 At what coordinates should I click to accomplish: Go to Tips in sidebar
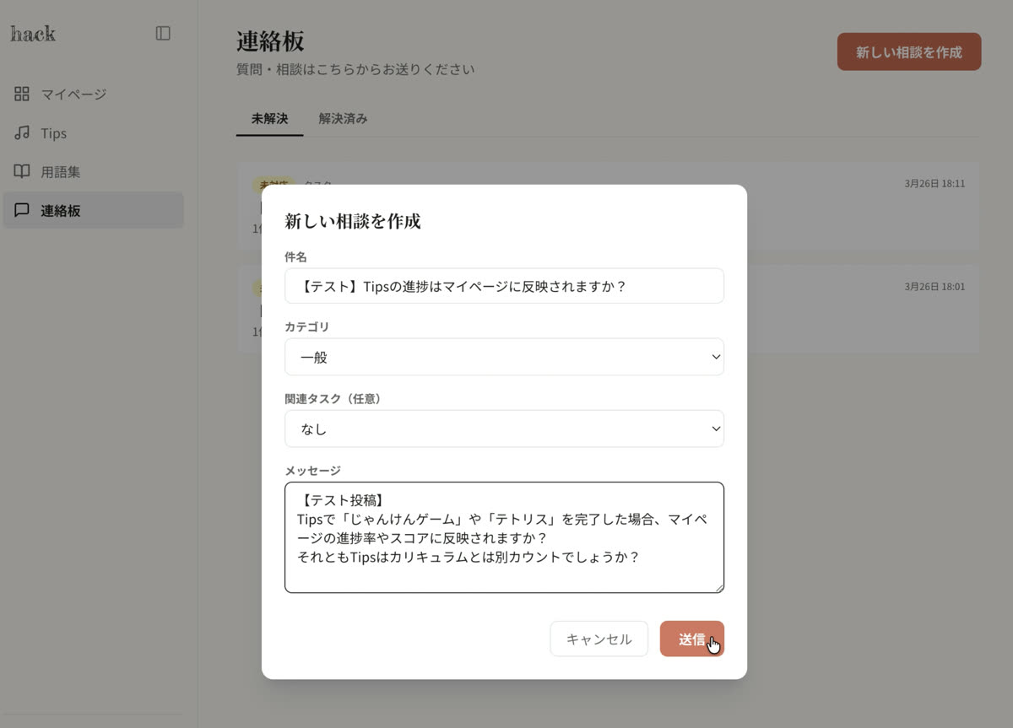93,132
